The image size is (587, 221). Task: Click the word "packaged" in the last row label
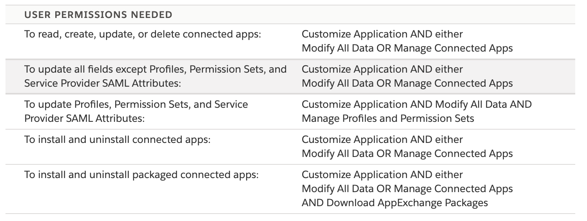click(155, 175)
